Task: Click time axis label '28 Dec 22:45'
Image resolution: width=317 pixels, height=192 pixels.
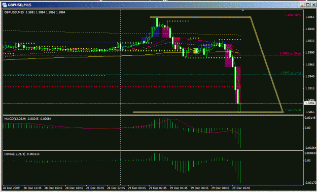Action: (116, 188)
